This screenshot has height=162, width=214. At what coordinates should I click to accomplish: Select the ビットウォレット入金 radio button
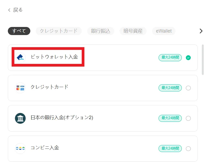tap(188, 57)
